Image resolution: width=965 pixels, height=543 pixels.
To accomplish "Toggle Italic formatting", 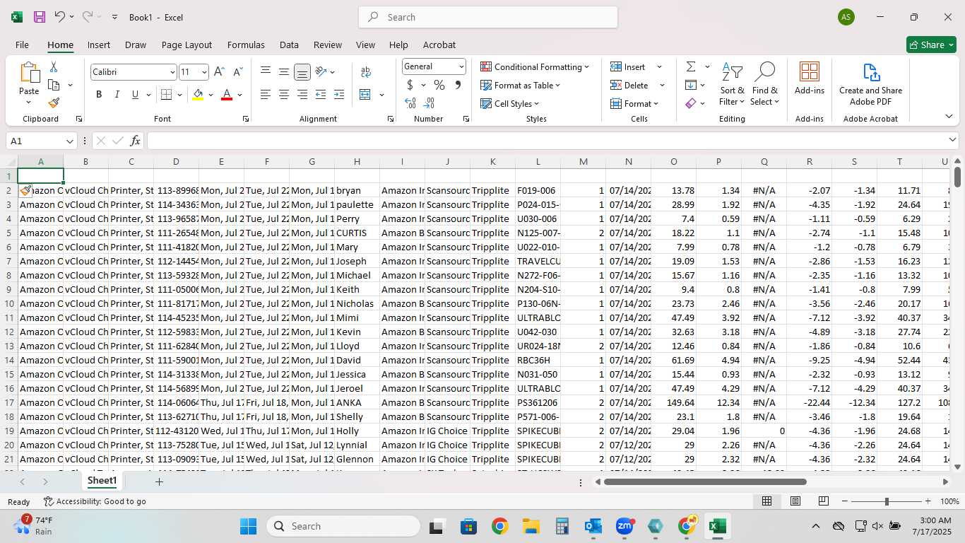I will coord(117,94).
